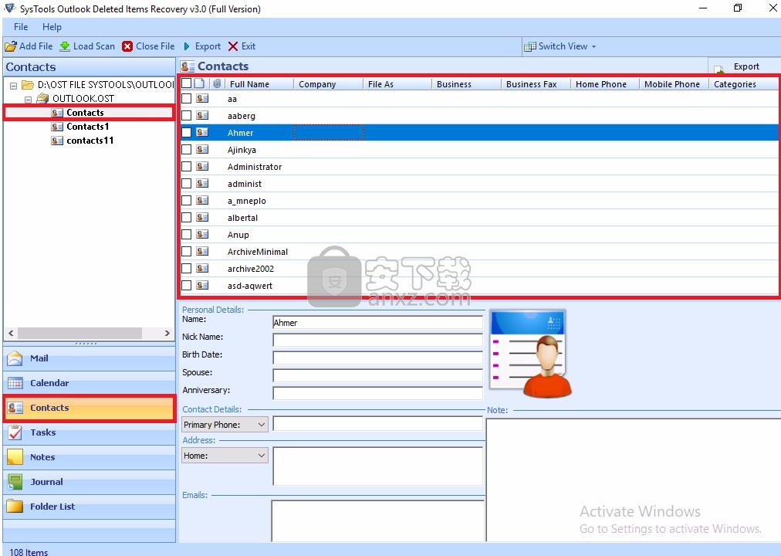The height and width of the screenshot is (556, 781).
Task: Toggle the select-all checkbox in list header
Action: click(x=186, y=83)
